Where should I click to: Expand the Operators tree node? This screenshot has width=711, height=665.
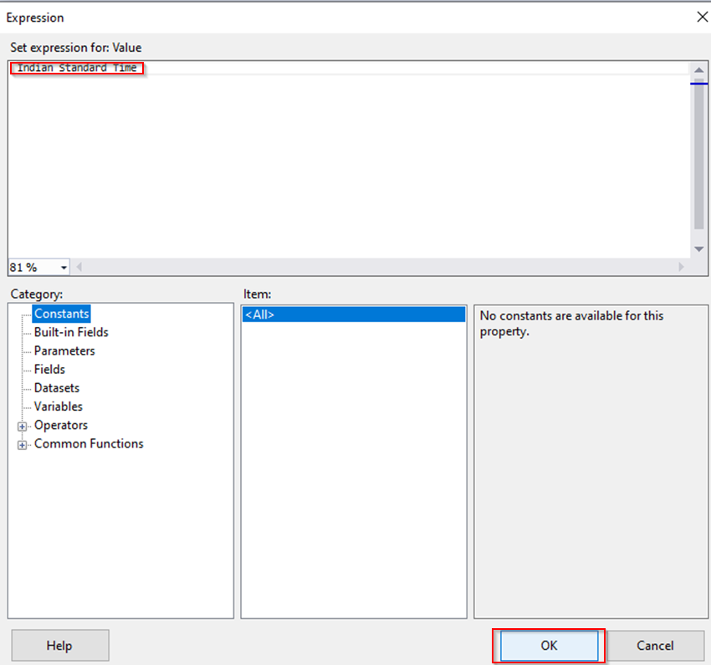(22, 426)
